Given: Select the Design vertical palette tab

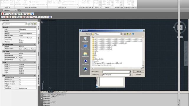Looking at the screenshot, I should click(x=39, y=28).
